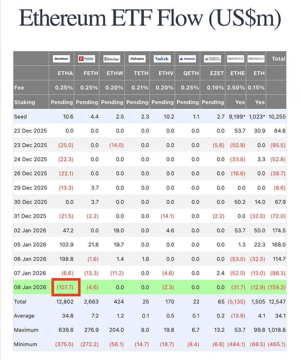Click the 10,255 seed total
This screenshot has height=360, width=301.
[277, 116]
